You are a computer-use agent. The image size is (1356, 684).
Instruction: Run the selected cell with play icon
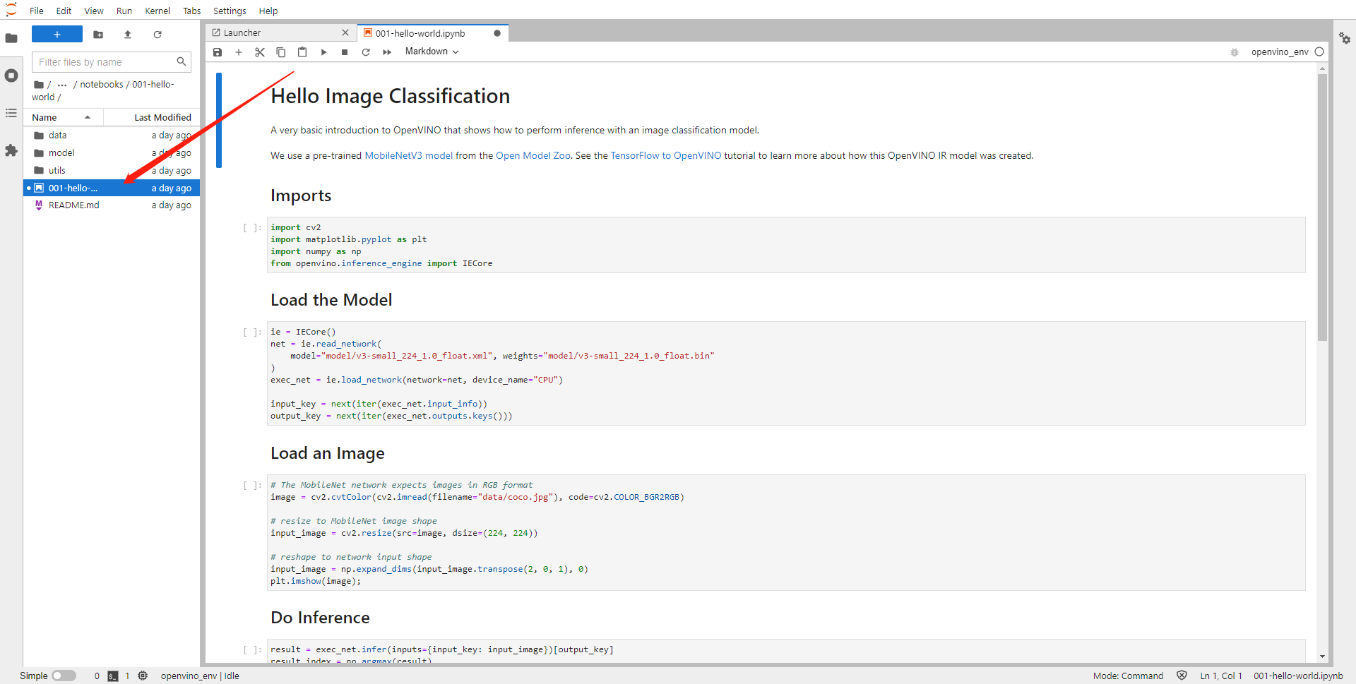click(323, 52)
